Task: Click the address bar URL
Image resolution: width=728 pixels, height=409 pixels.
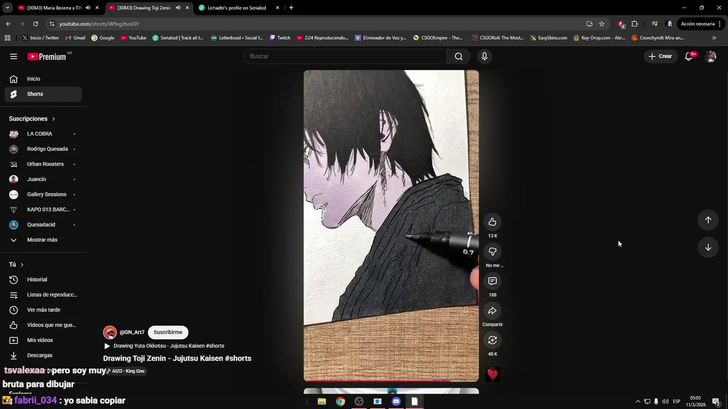Action: pos(99,24)
